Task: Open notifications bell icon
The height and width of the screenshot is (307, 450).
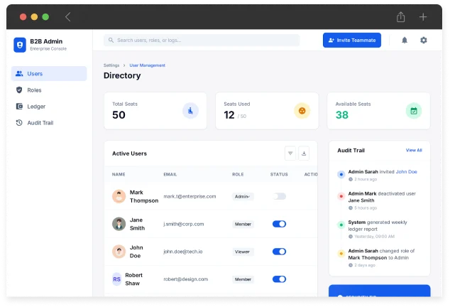Action: pyautogui.click(x=405, y=41)
